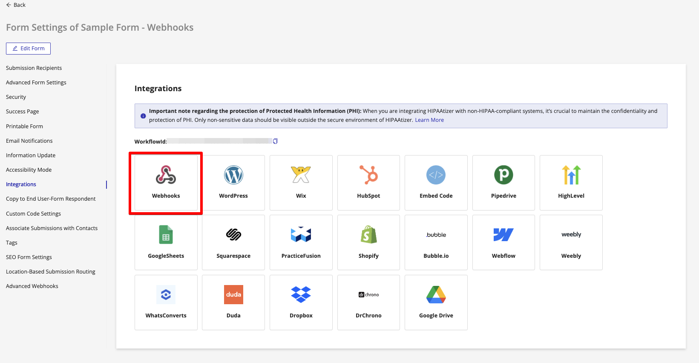Open the Duda integration icon

pyautogui.click(x=233, y=294)
